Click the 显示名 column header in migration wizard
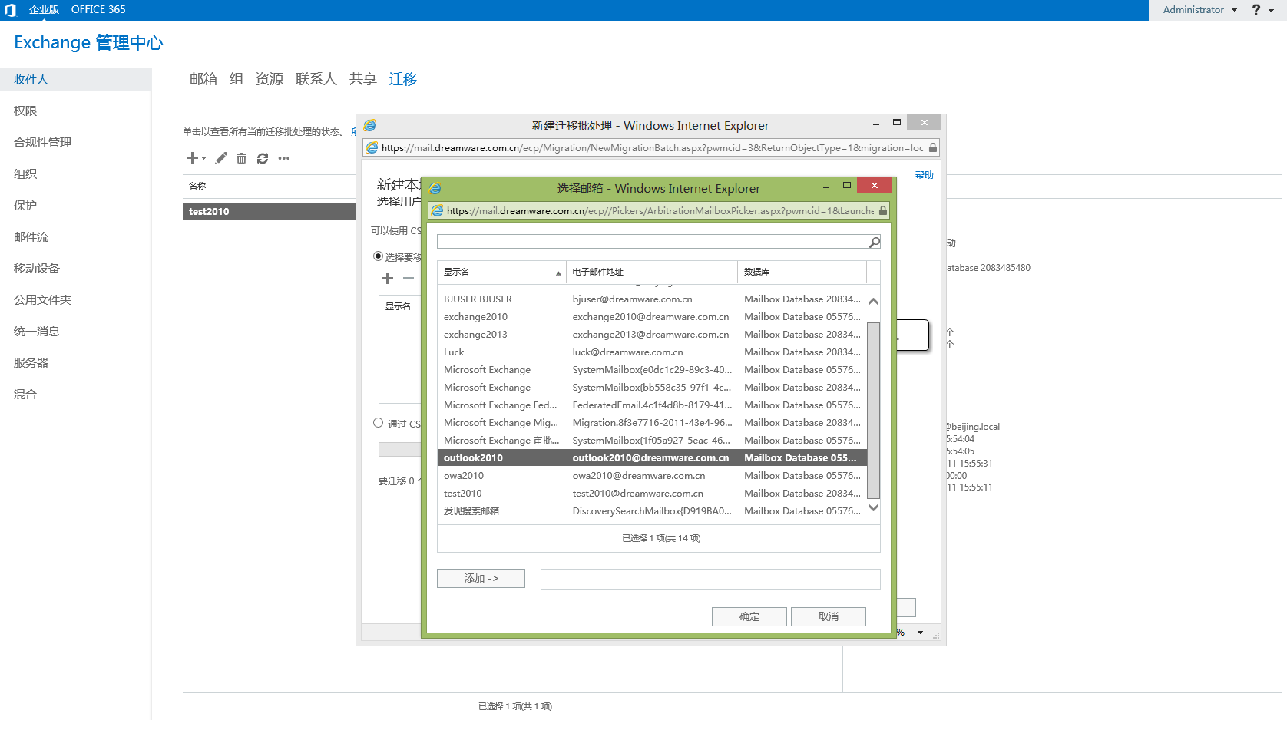Screen dimensions: 1287x730 (x=398, y=306)
